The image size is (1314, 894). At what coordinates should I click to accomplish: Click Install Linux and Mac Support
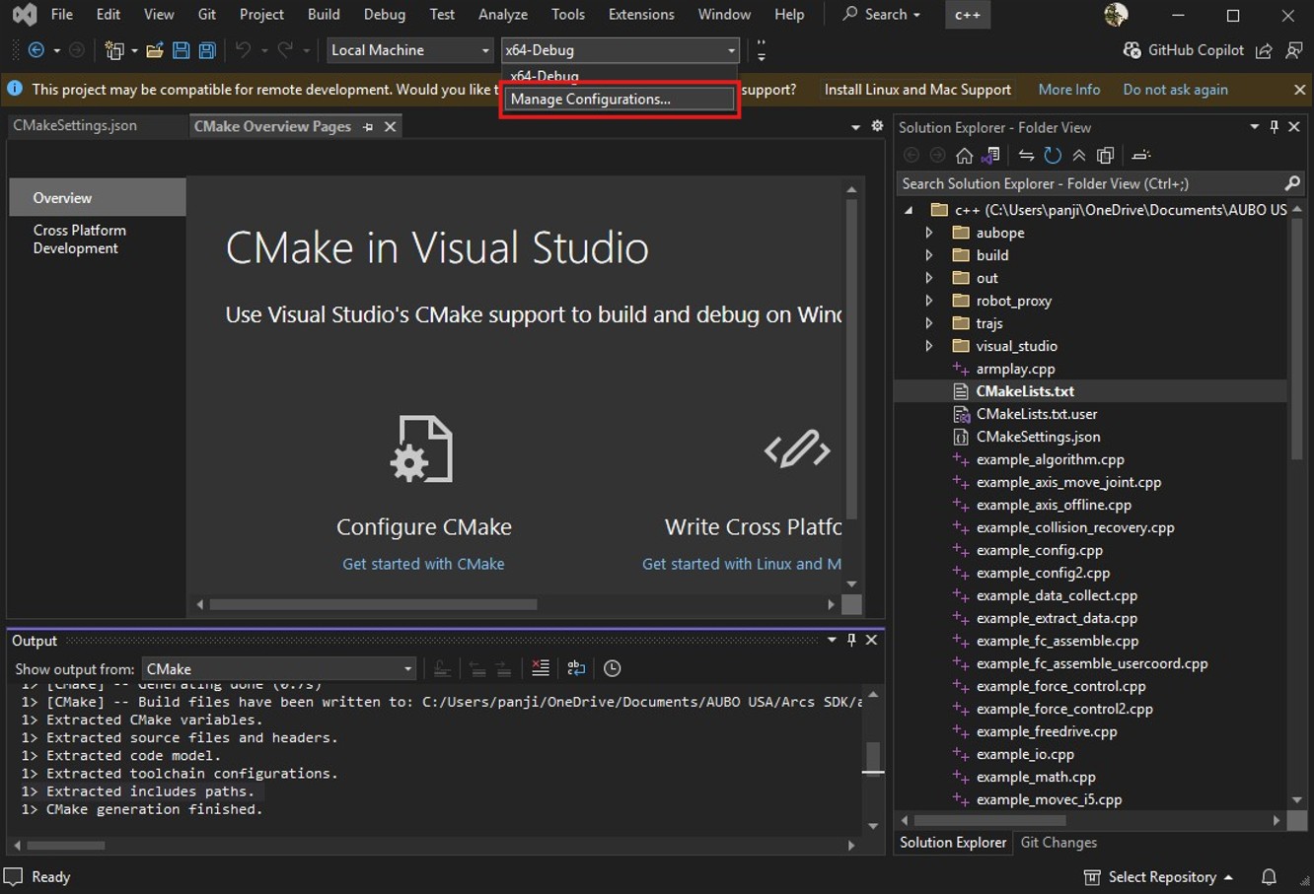point(917,90)
